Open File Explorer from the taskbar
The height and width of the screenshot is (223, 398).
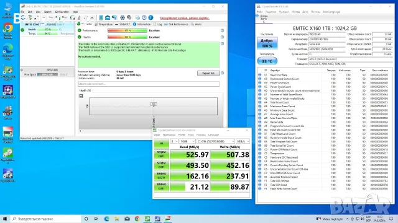[117, 219]
